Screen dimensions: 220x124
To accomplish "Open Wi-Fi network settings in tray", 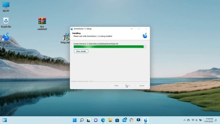I will tap(193, 120).
